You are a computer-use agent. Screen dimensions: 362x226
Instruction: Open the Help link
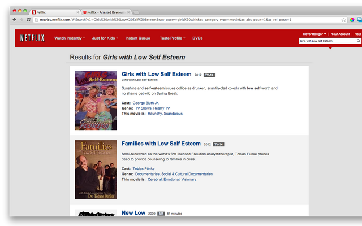tap(358, 34)
